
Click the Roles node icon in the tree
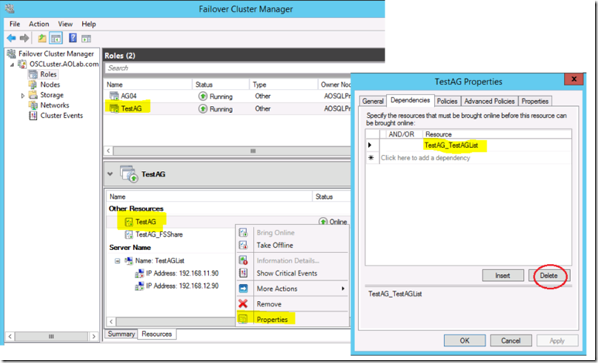[x=33, y=74]
